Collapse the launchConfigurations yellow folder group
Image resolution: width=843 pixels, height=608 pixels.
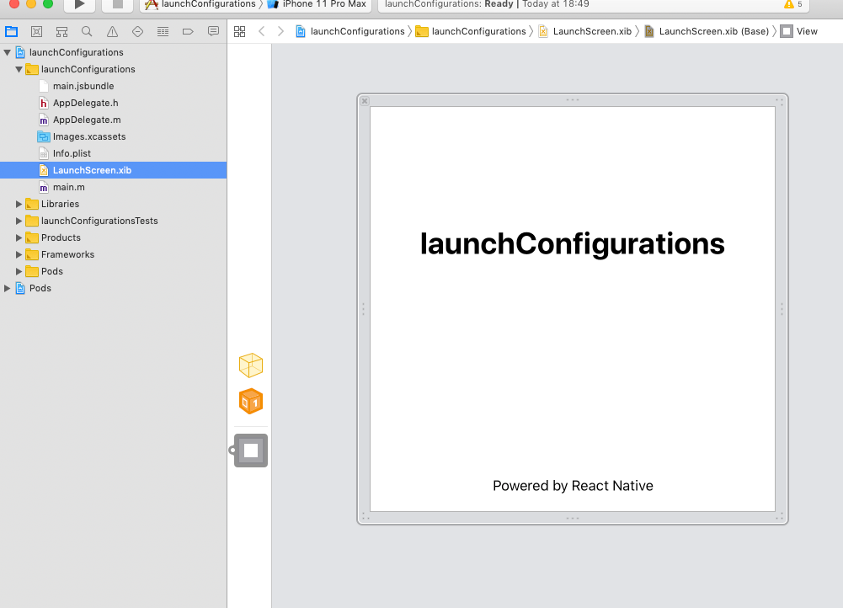coord(19,69)
